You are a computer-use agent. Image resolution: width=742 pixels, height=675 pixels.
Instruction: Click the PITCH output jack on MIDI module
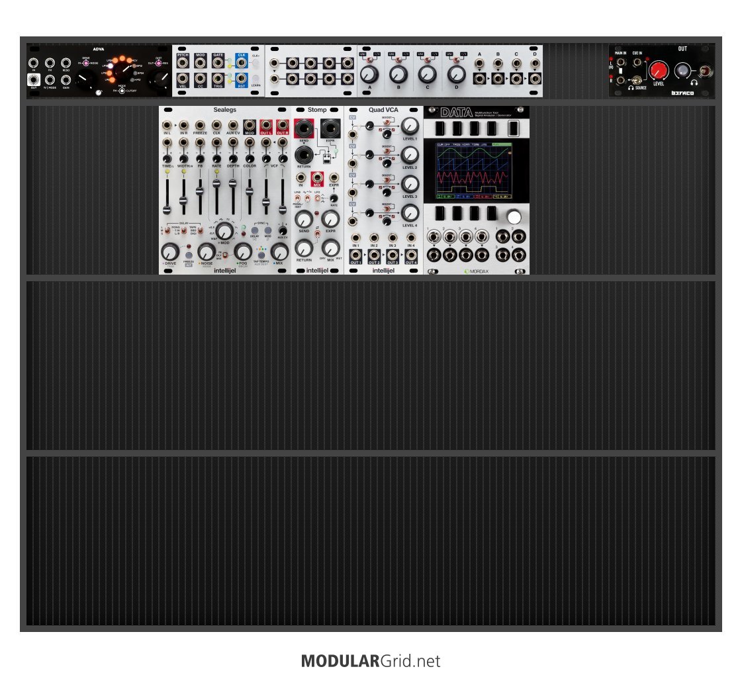pyautogui.click(x=183, y=62)
